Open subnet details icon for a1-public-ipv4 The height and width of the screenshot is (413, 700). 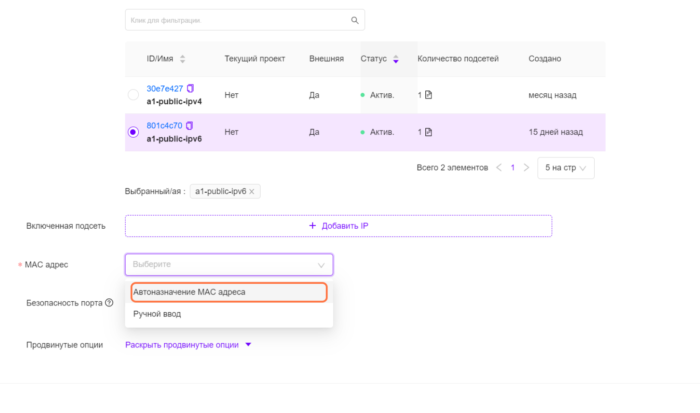[x=429, y=95]
